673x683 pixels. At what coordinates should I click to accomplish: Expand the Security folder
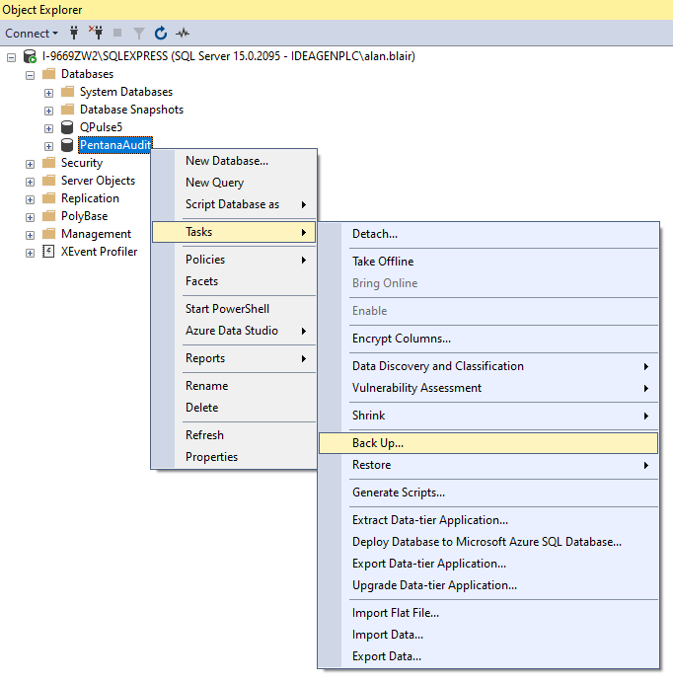coord(30,164)
